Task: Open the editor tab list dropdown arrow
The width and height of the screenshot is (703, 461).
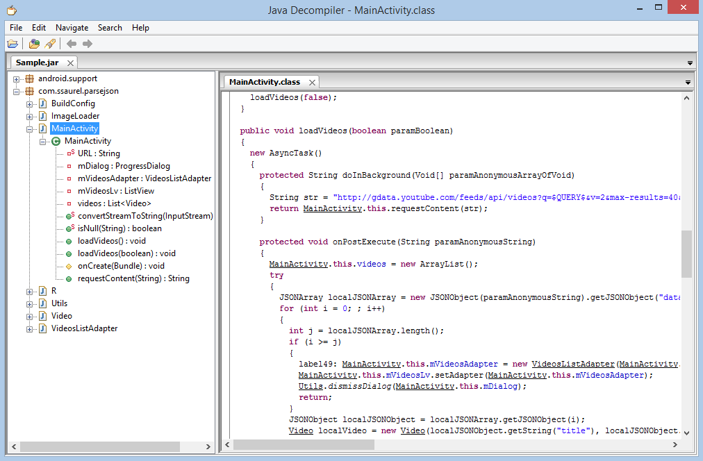Action: (x=688, y=83)
